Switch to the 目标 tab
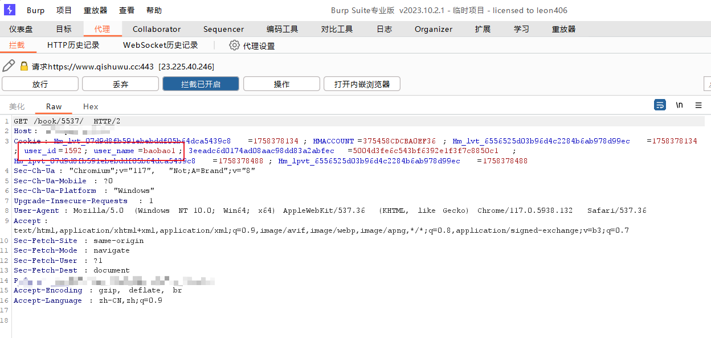The height and width of the screenshot is (338, 711). click(64, 29)
